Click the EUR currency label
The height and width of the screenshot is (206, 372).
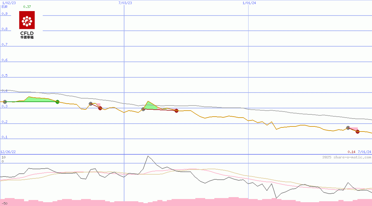click(4, 7)
